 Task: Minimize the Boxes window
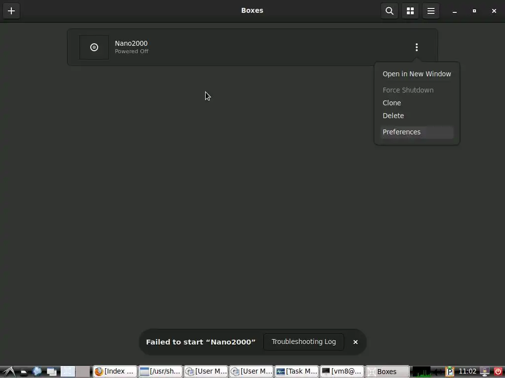(454, 11)
